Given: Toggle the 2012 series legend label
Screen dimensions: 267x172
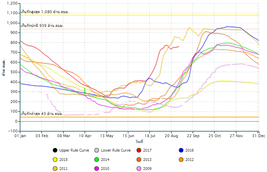Looking at the screenshot, I should pyautogui.click(x=189, y=160).
